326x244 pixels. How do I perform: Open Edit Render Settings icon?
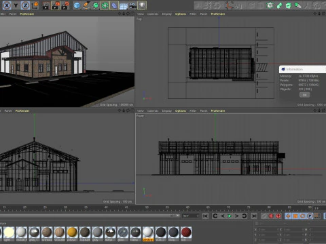65,5
